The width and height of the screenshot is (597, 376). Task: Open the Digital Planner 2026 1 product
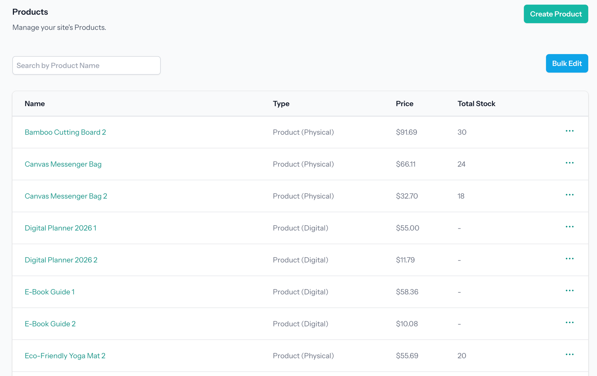tap(61, 228)
